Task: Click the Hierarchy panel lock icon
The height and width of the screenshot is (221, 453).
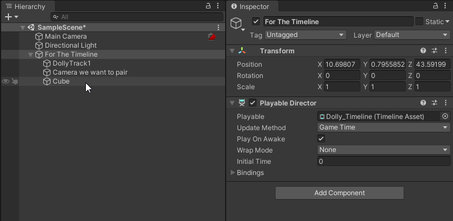Action: tap(208, 6)
